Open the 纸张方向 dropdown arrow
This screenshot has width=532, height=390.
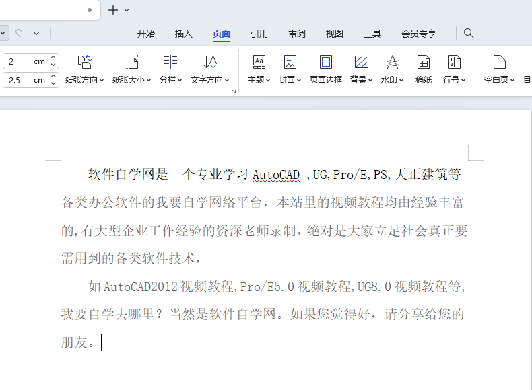[102, 80]
